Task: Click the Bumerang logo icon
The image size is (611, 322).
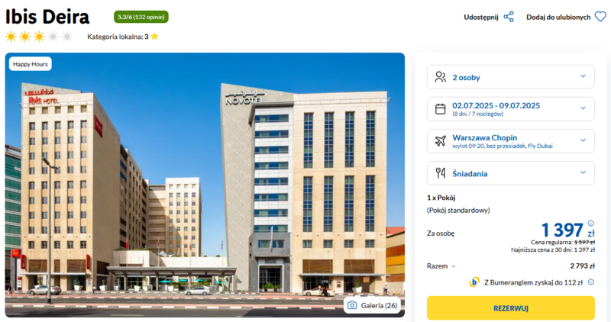Action: [x=474, y=282]
